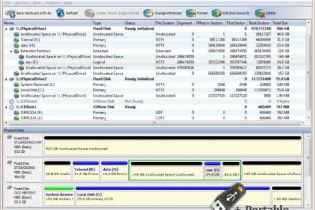Open the Actions menu
Screen dimensions: 315x210
click(22, 3)
